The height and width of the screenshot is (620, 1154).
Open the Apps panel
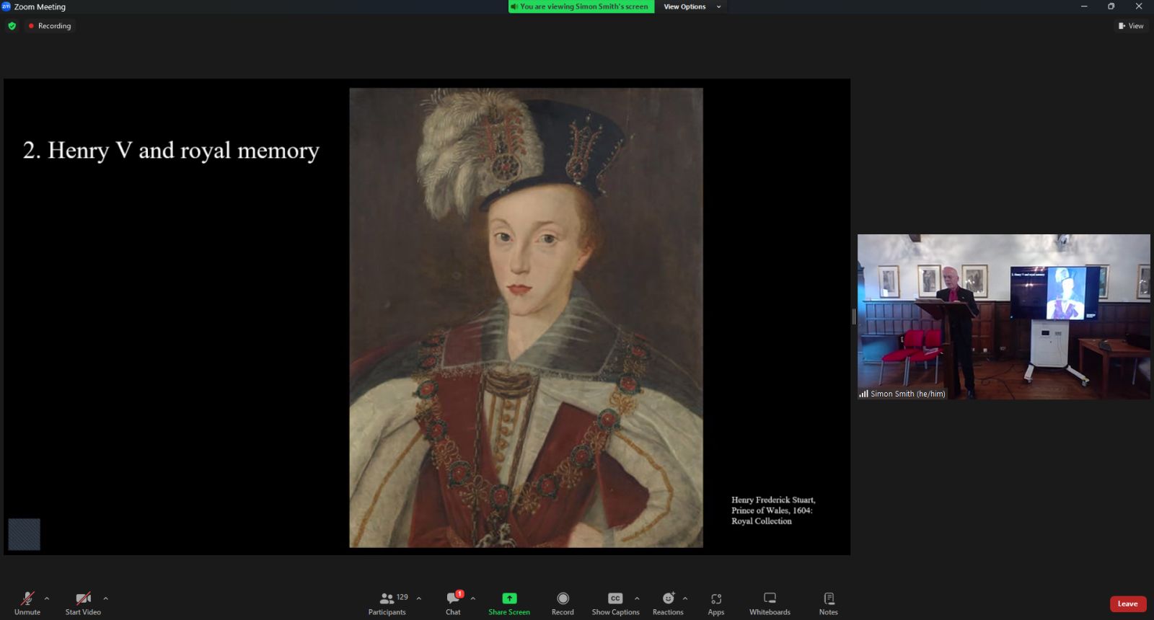click(x=715, y=603)
